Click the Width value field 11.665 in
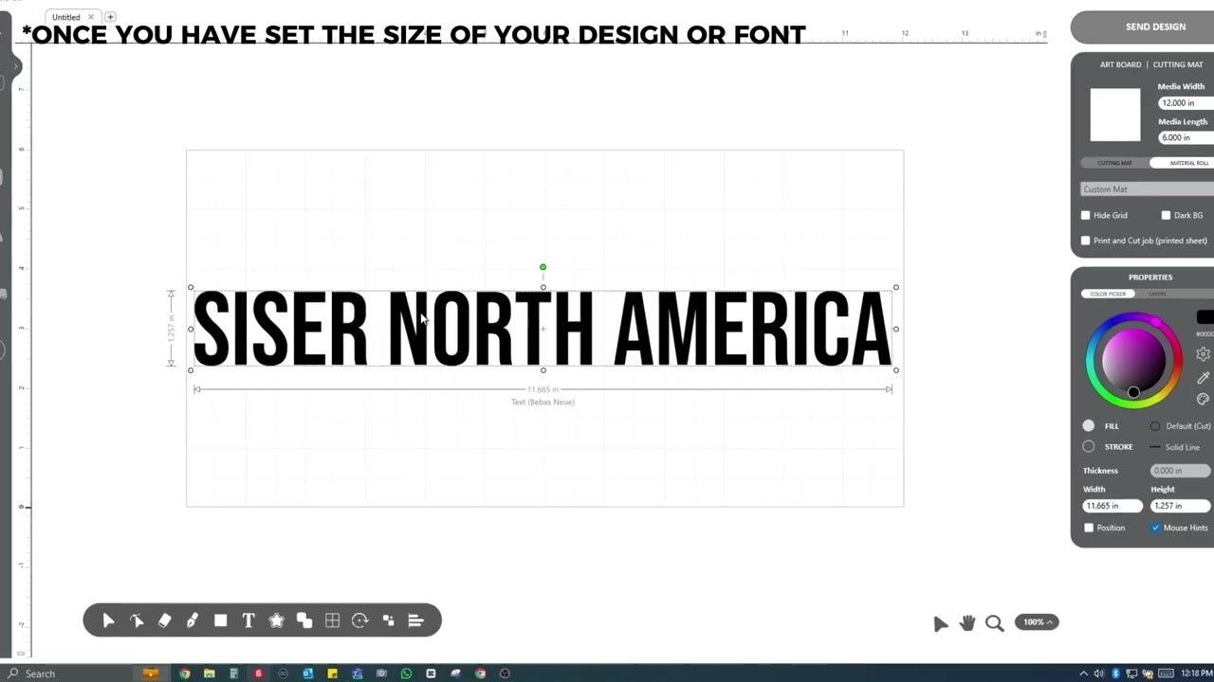The image size is (1214, 682). 1112,506
